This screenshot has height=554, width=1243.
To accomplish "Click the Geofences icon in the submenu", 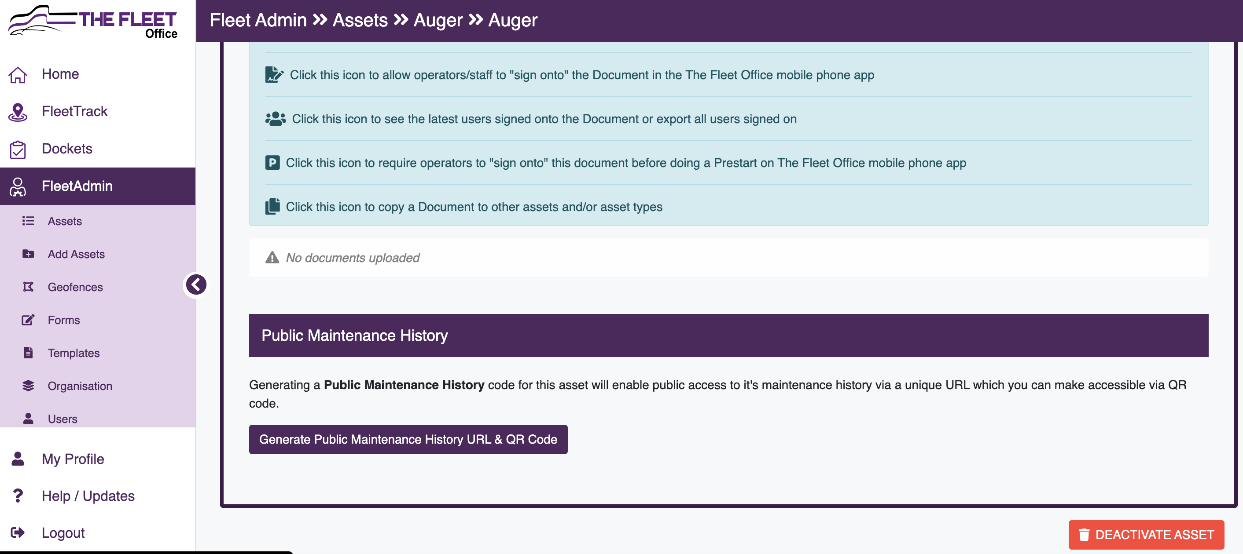I will pyautogui.click(x=28, y=287).
